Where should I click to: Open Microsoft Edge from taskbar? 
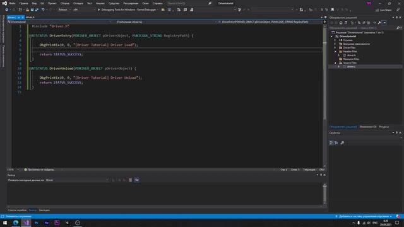(16, 223)
